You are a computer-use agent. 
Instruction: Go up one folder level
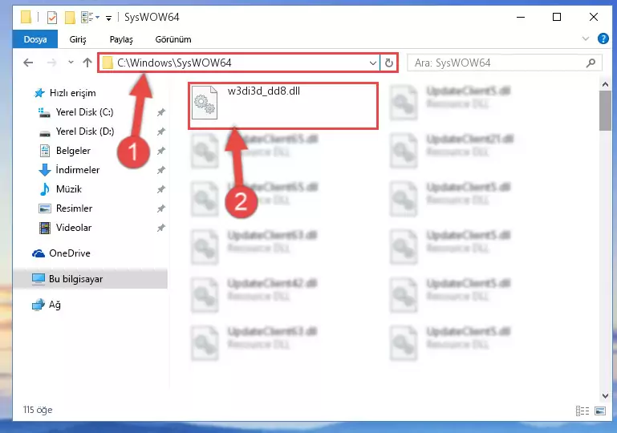click(87, 63)
